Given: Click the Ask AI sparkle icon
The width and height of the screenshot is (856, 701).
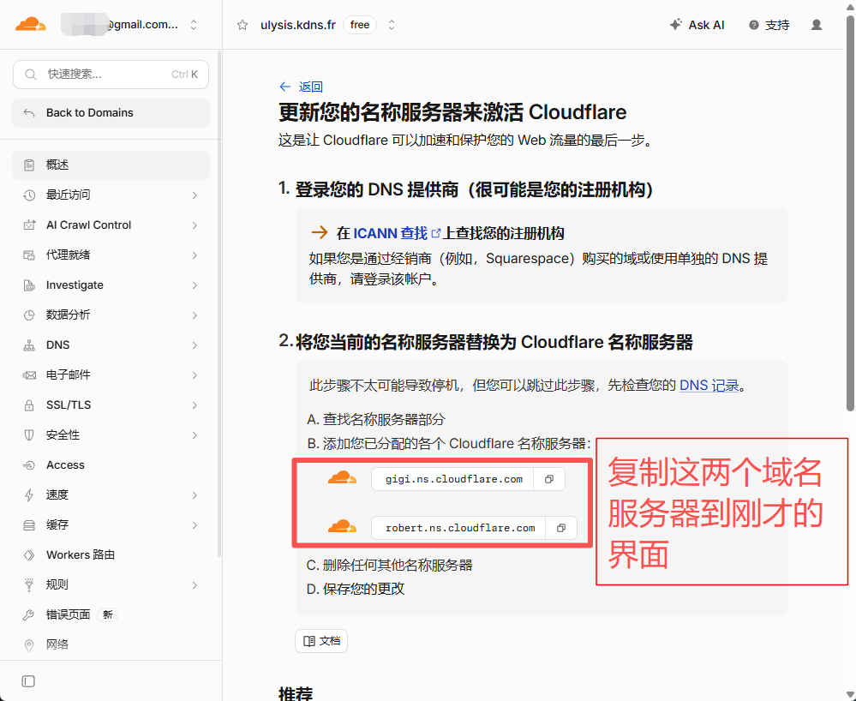Looking at the screenshot, I should coord(676,25).
